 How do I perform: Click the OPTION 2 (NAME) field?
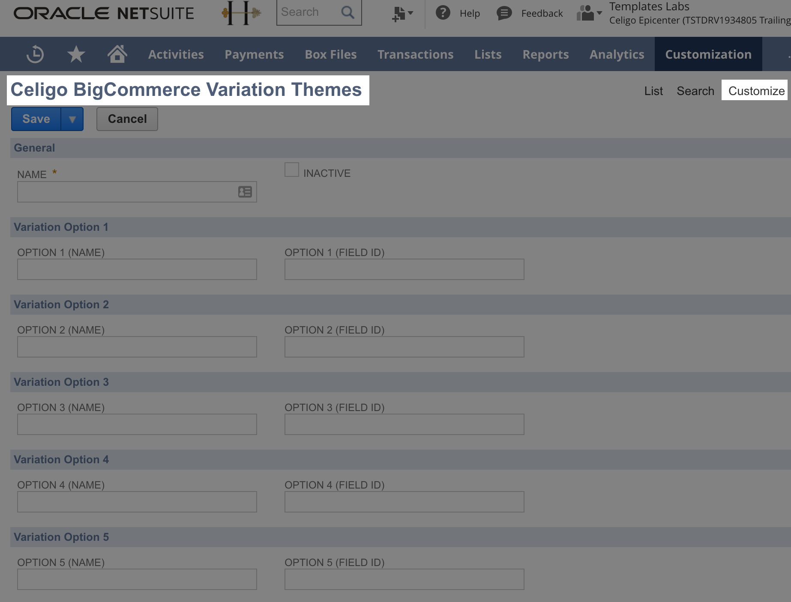point(137,347)
